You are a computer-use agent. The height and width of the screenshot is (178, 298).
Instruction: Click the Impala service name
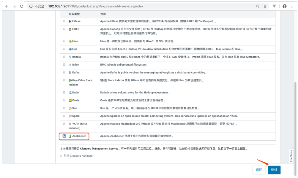pyautogui.click(x=76, y=57)
